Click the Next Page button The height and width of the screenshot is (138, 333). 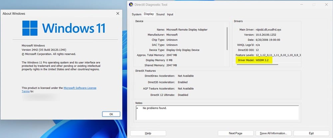point(235,133)
